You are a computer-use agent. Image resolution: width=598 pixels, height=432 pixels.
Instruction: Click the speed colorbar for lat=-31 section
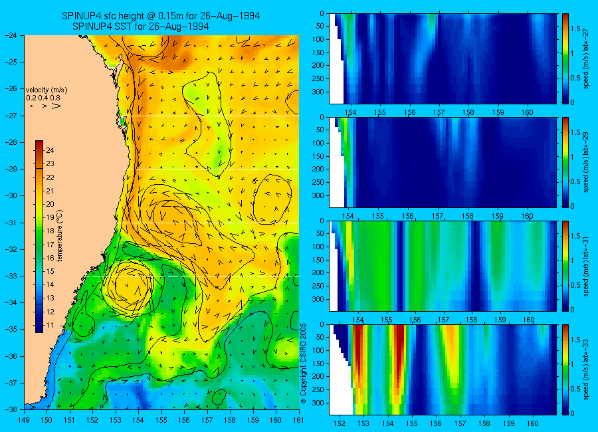pos(565,266)
